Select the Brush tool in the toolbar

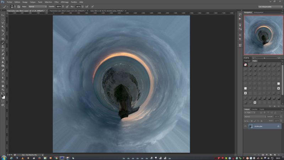tap(3, 43)
